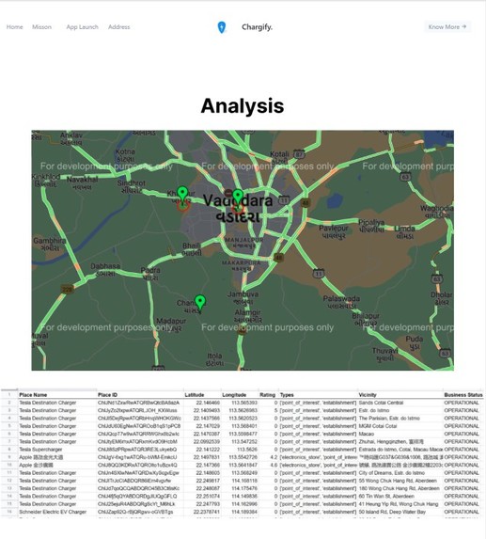Select the green marker over Vadodara center
Screen dimensions: 486x539
(x=238, y=197)
